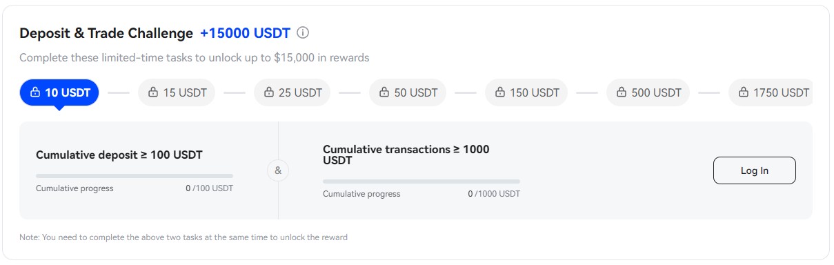Screen dimensions: 834x265
Task: Click the cumulative transactions progress bar
Action: click(x=421, y=181)
